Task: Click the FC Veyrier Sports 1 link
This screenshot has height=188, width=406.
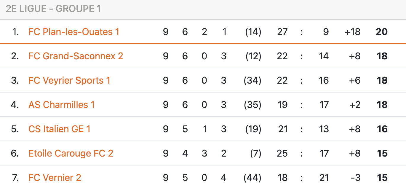Action: coord(69,80)
